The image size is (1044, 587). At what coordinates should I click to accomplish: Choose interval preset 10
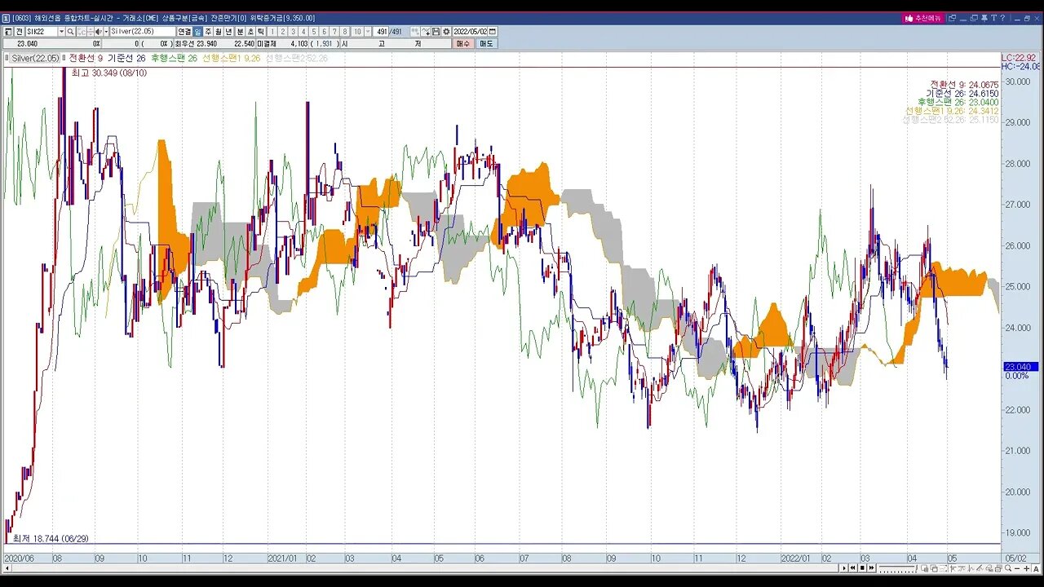pos(357,32)
